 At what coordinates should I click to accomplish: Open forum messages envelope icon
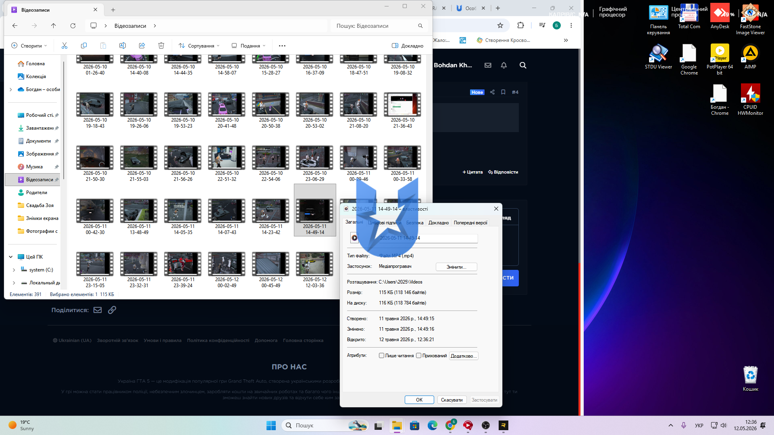[x=488, y=65]
